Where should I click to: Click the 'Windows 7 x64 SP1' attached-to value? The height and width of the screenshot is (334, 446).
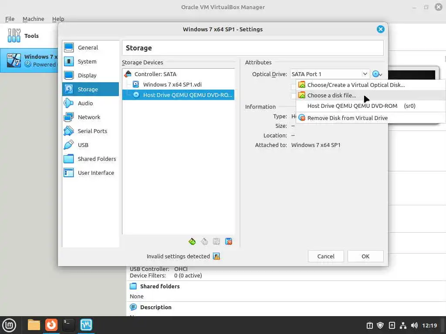click(316, 145)
